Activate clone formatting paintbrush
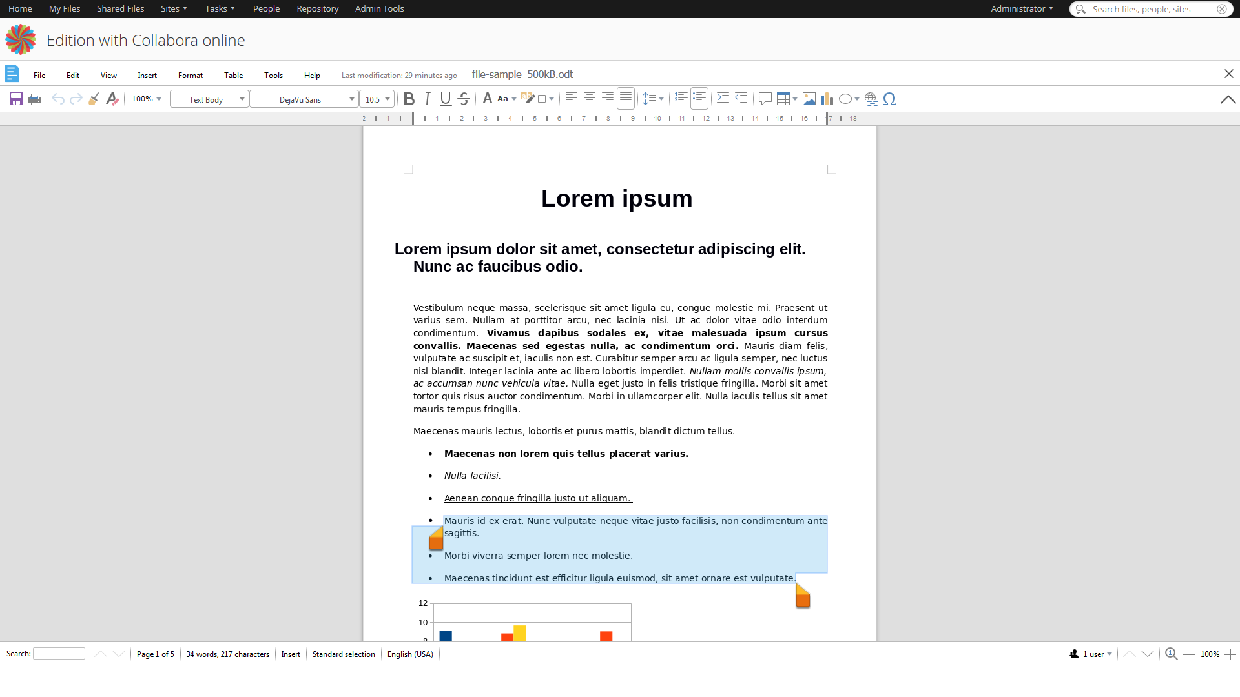The width and height of the screenshot is (1240, 697). click(x=94, y=99)
